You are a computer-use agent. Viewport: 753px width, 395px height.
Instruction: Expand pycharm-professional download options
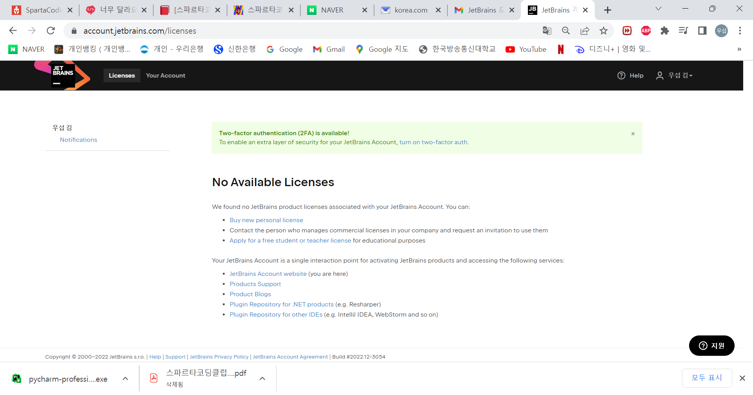(x=125, y=379)
